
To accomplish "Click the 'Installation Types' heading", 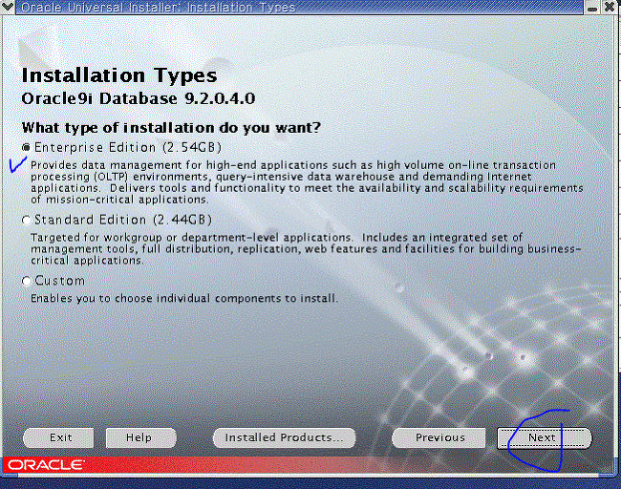I will click(119, 75).
